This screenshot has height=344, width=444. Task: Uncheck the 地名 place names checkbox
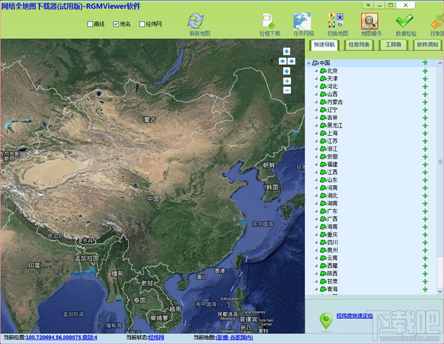click(116, 24)
